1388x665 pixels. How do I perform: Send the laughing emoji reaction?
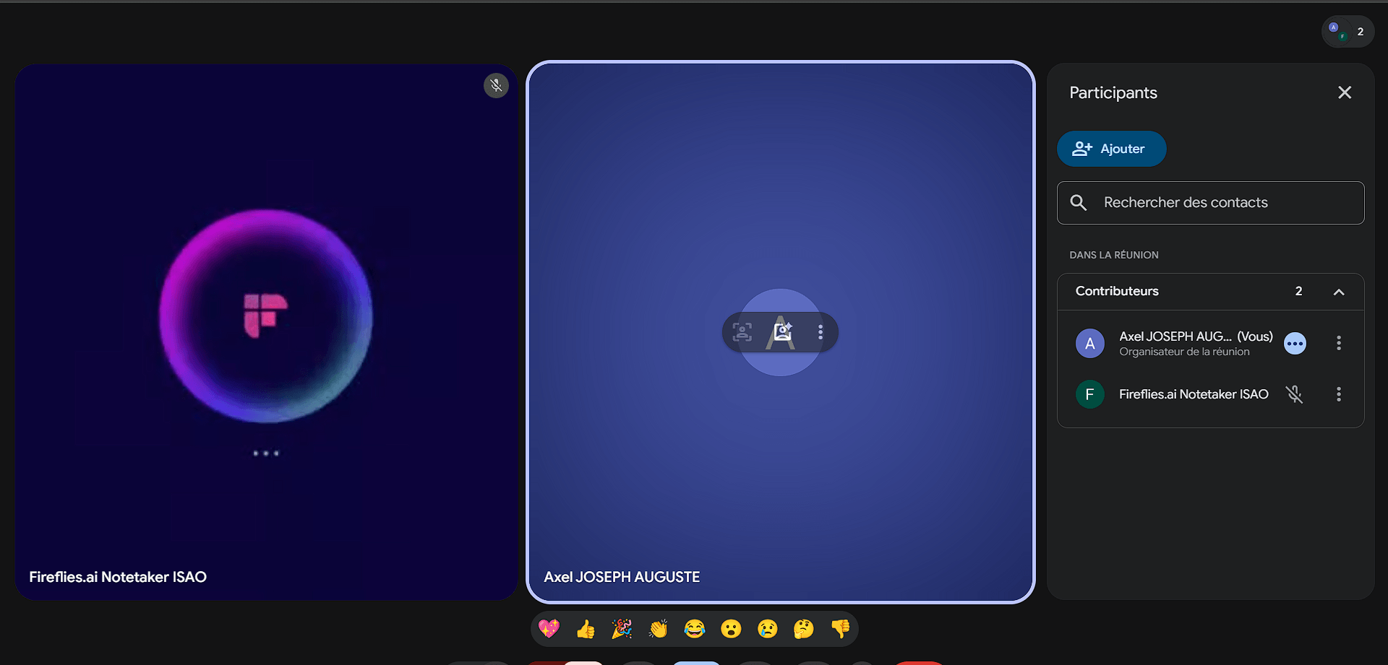click(x=695, y=629)
